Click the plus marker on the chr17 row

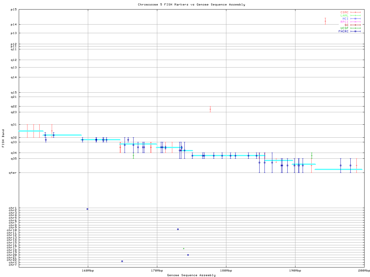pos(184,248)
